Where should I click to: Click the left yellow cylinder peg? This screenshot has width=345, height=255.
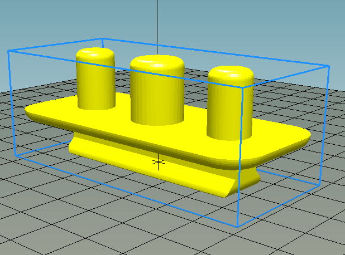(x=95, y=79)
